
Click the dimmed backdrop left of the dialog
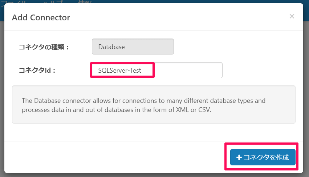click(x=2, y=91)
